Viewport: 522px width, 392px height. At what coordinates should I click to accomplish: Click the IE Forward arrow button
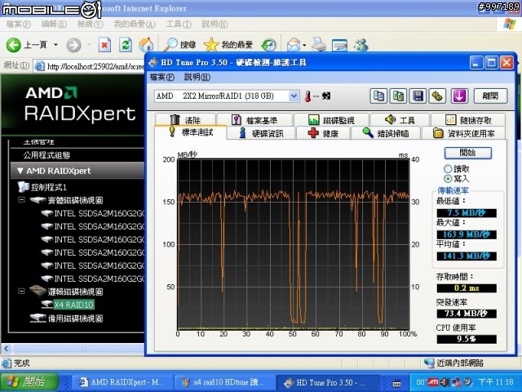(x=73, y=45)
